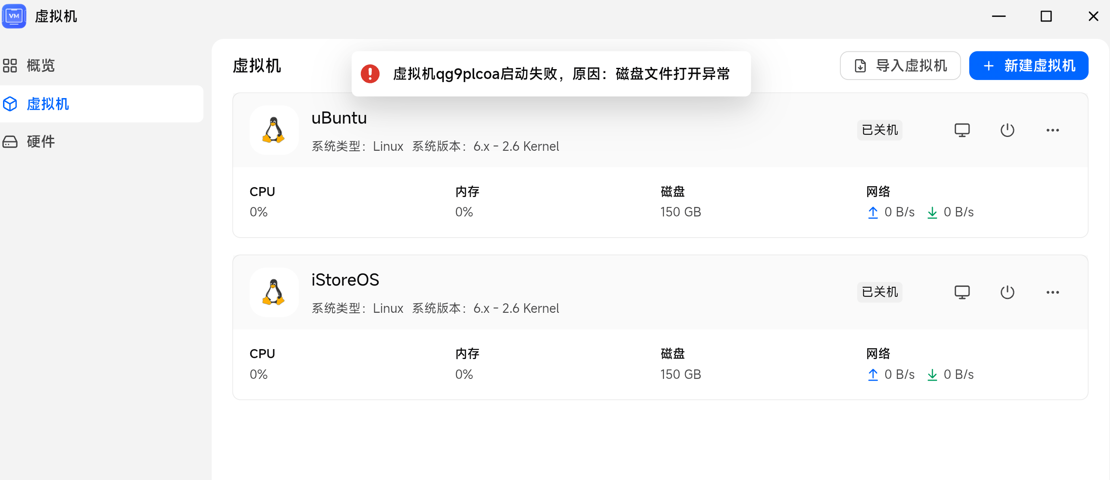The width and height of the screenshot is (1110, 480).
Task: Click the iStoreOS 已关机 status badge
Action: coord(880,292)
